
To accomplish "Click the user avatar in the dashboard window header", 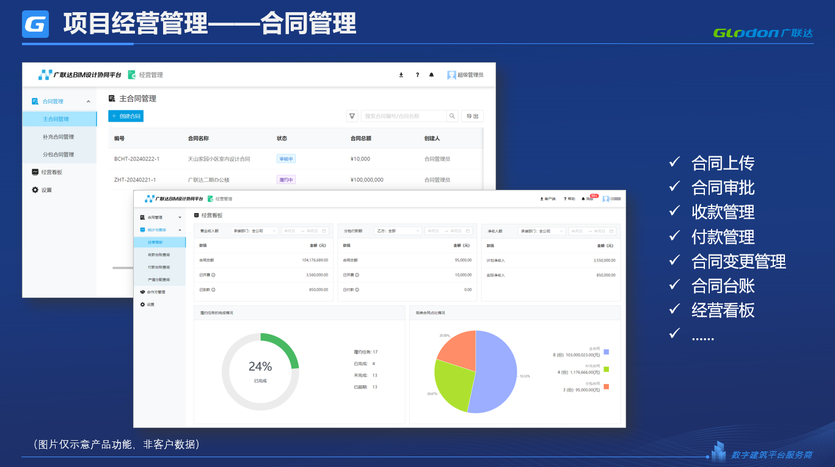I will 606,199.
